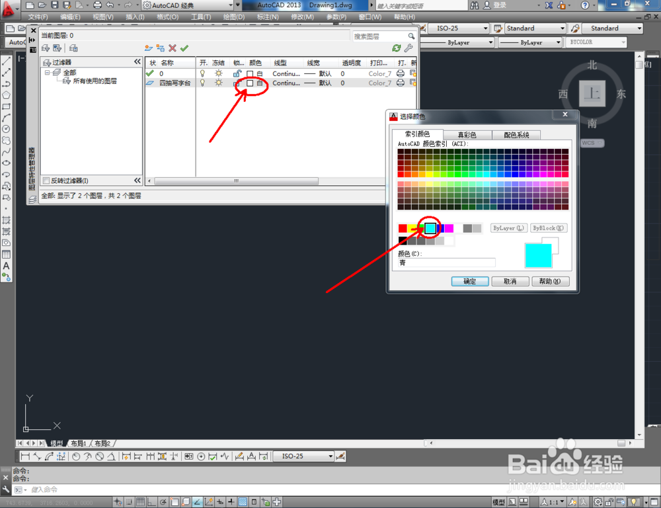The image size is (661, 508).
Task: Toggle Ortho Mode in status bar
Action: (151, 501)
